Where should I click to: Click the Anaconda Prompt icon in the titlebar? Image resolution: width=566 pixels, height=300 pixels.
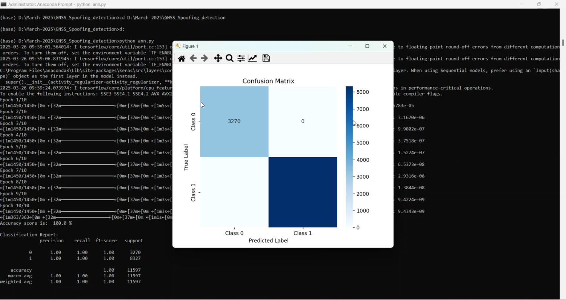[4, 4]
